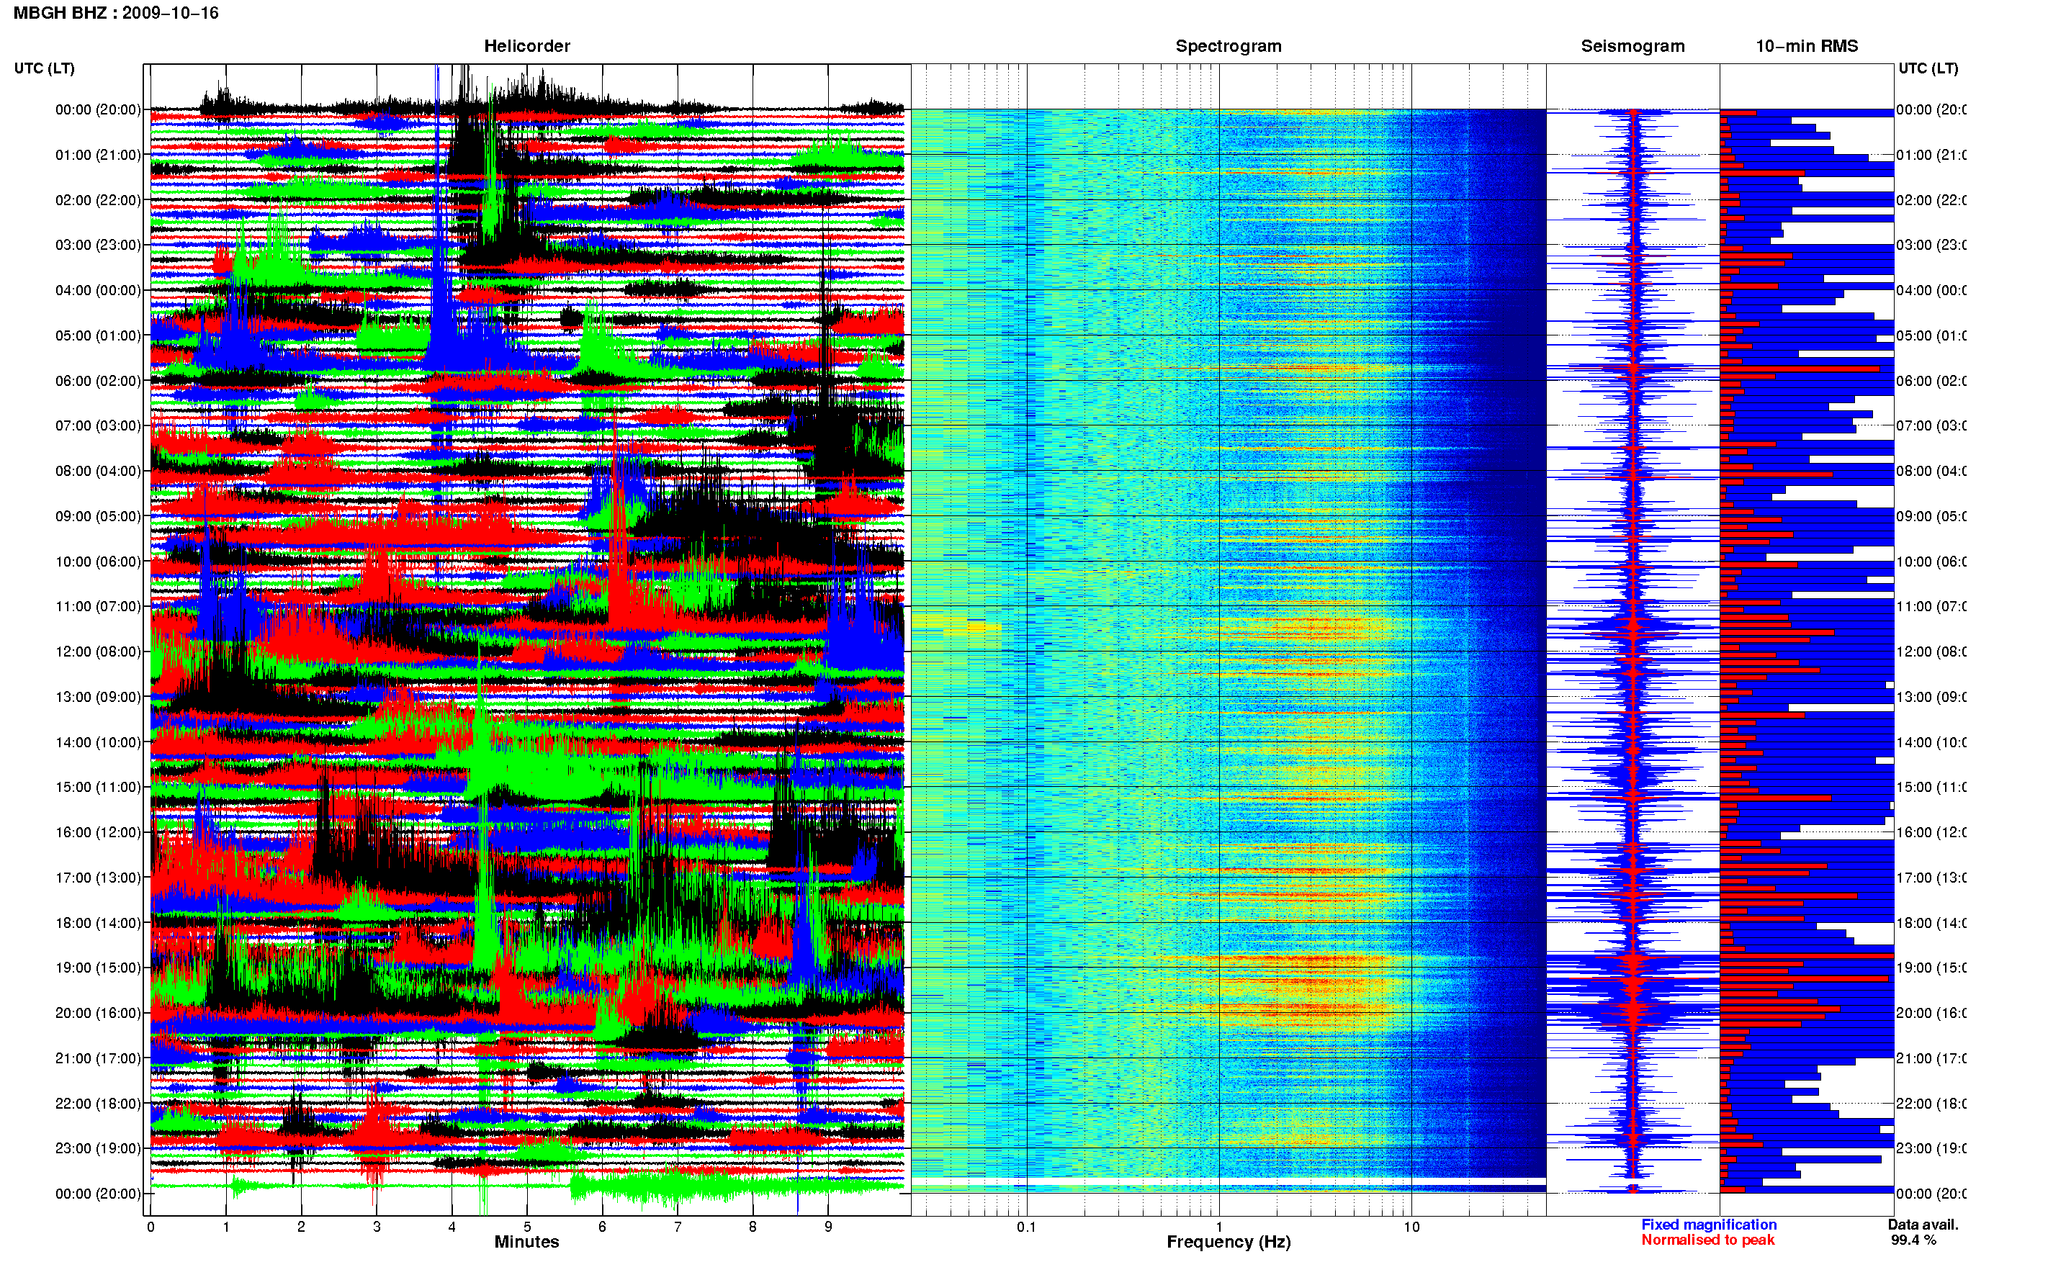2048x1280 pixels.
Task: Click the Helicorder time label "22:00 (18:00)"
Action: tap(98, 1104)
